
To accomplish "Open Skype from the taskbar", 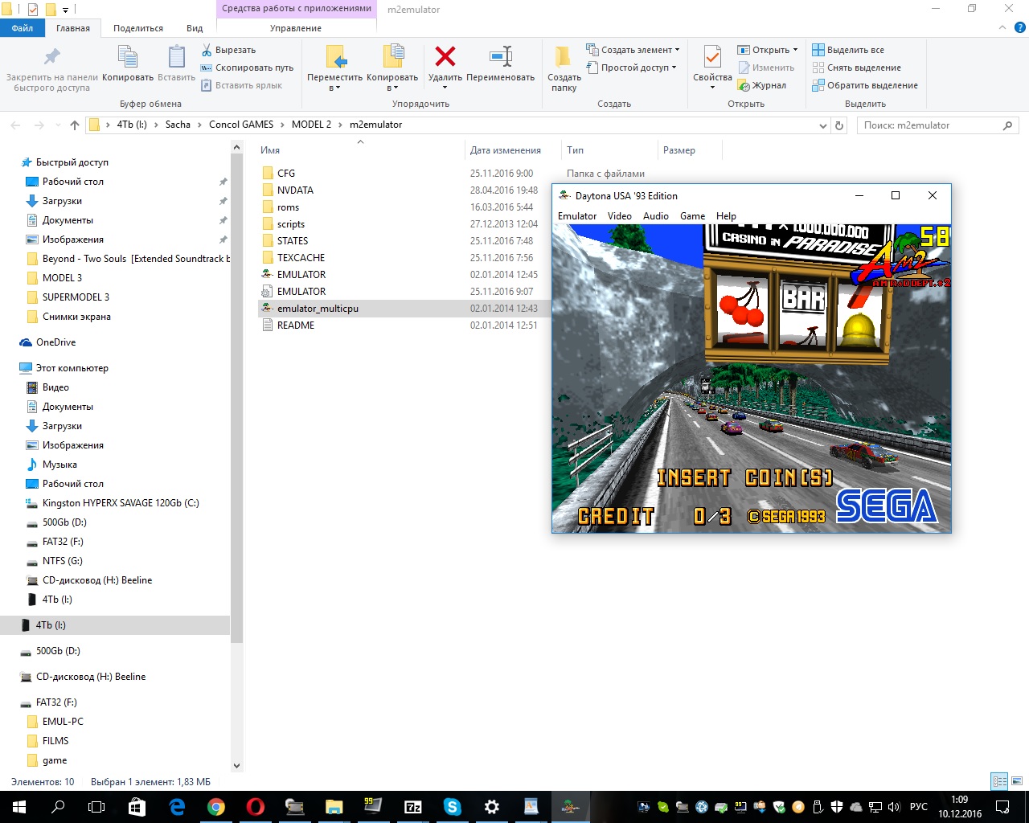I will (x=452, y=807).
